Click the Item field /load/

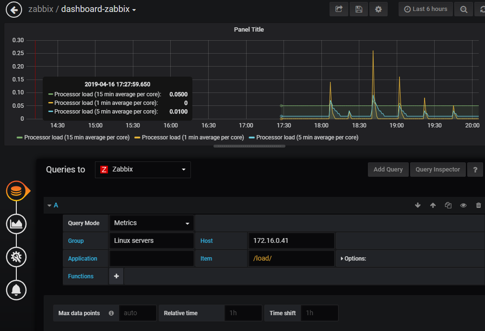pos(291,259)
